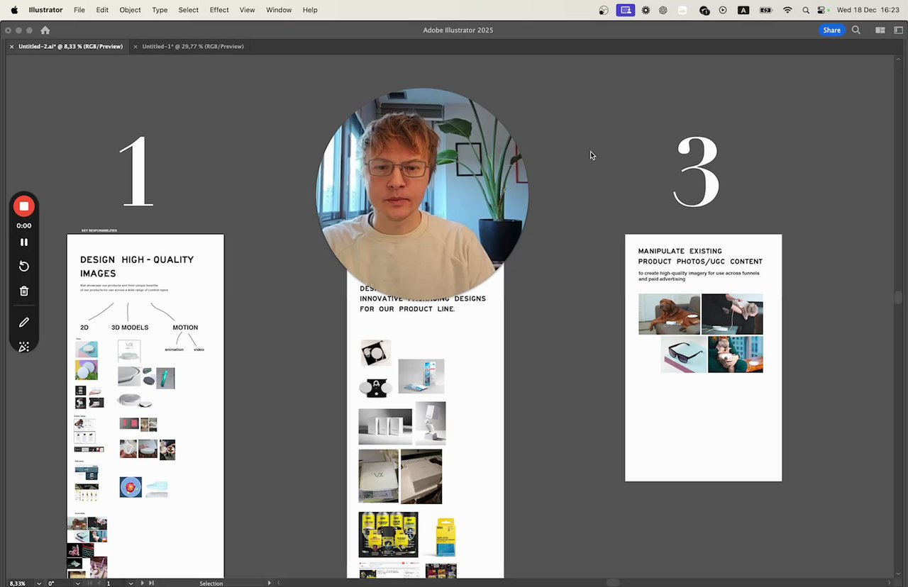Screen dimensions: 908x587
Task: Click the "KEY RESPONSIBILITIES" label
Action: point(99,230)
